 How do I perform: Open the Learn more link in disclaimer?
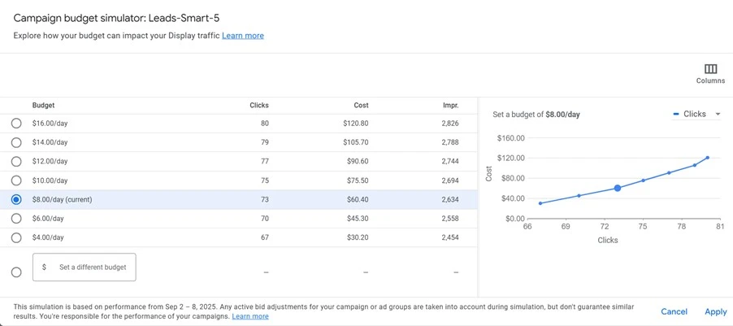(x=250, y=316)
